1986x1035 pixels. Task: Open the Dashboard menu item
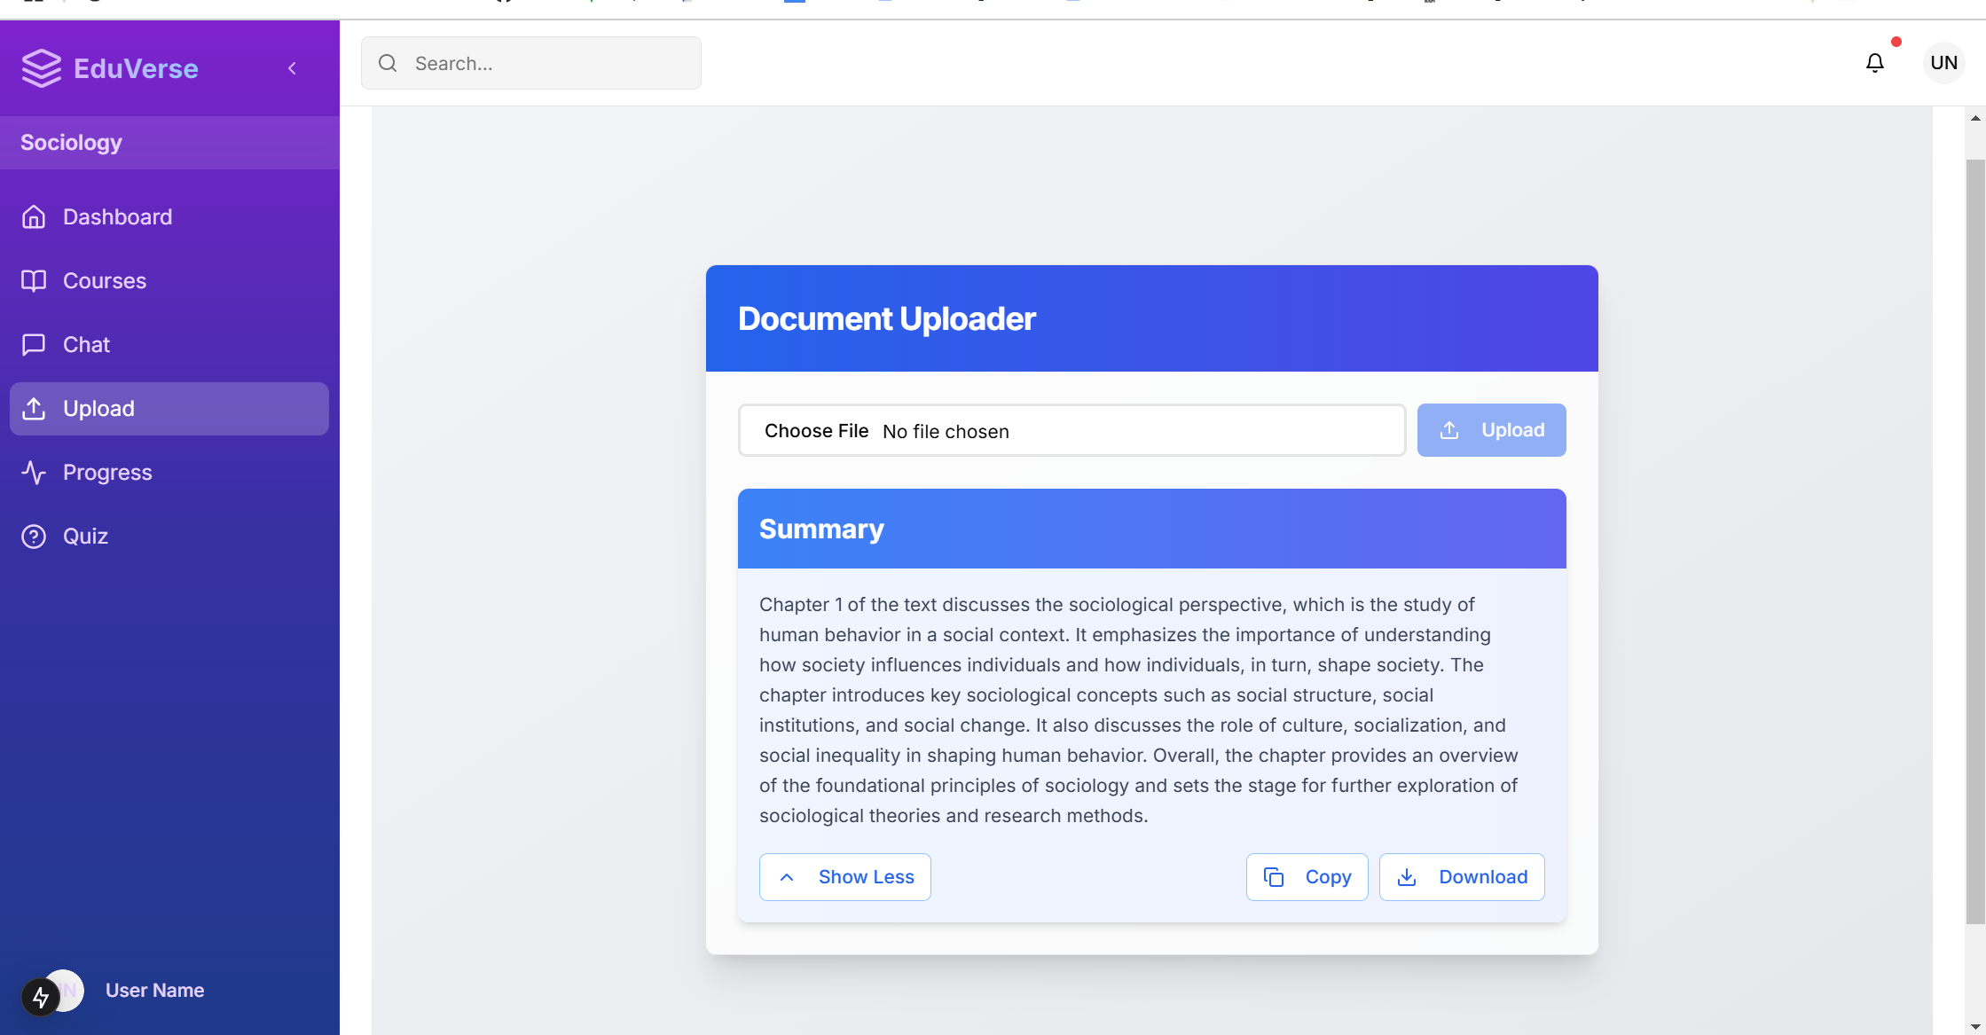117,217
